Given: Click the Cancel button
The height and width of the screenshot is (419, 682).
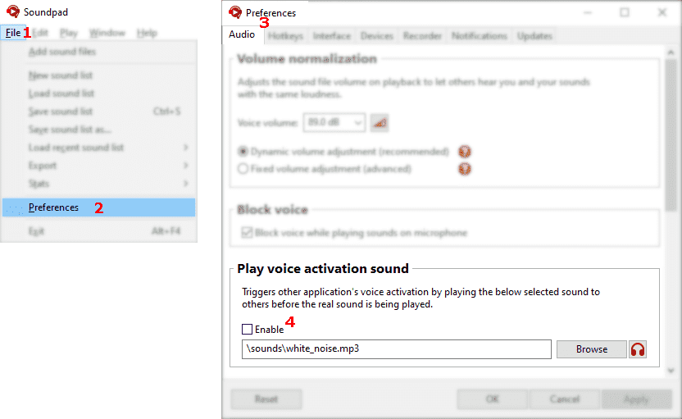Looking at the screenshot, I should coord(565,399).
